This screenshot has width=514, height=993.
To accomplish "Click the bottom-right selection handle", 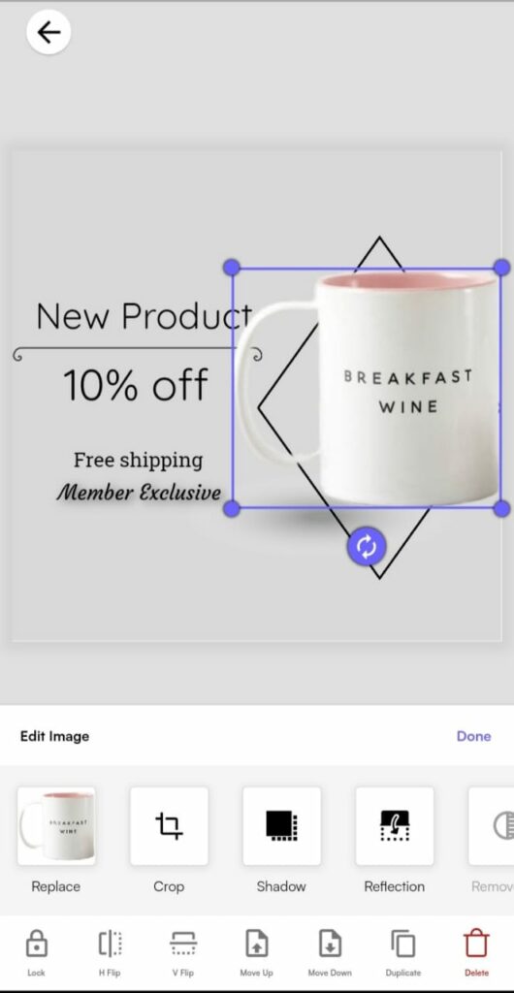I will click(x=501, y=508).
